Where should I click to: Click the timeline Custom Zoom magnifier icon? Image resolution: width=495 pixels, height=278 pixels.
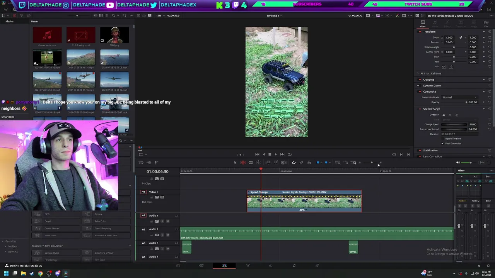tap(354, 163)
